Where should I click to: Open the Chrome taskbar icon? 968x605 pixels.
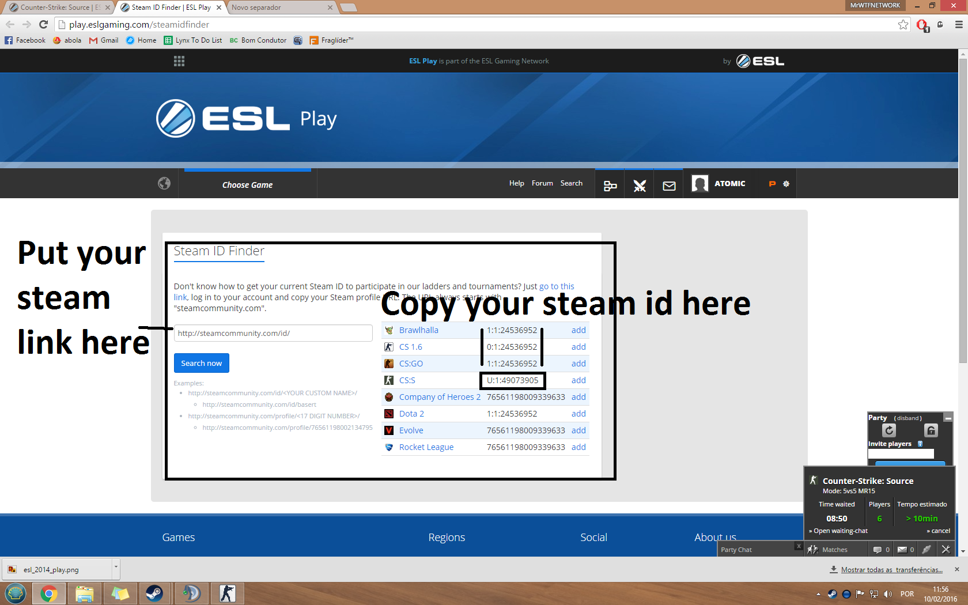click(49, 593)
